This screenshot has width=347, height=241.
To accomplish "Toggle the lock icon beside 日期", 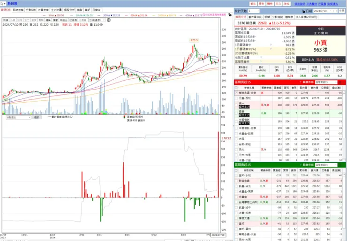I will click(x=303, y=11).
